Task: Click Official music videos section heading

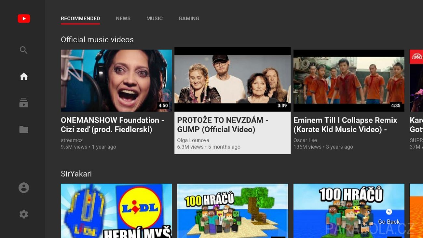Action: click(x=97, y=40)
